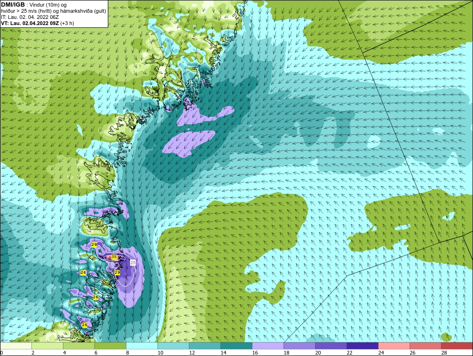
Task: Click the 14–16 m/s dark teal legend swatch
Action: [x=236, y=346]
